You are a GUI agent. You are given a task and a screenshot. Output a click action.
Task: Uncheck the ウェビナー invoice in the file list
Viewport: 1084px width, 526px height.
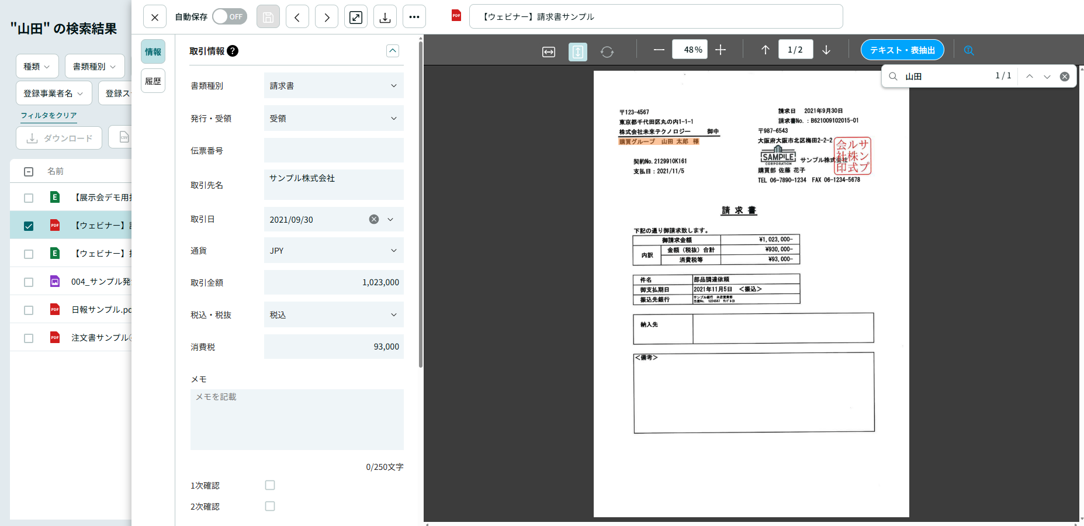pyautogui.click(x=28, y=226)
